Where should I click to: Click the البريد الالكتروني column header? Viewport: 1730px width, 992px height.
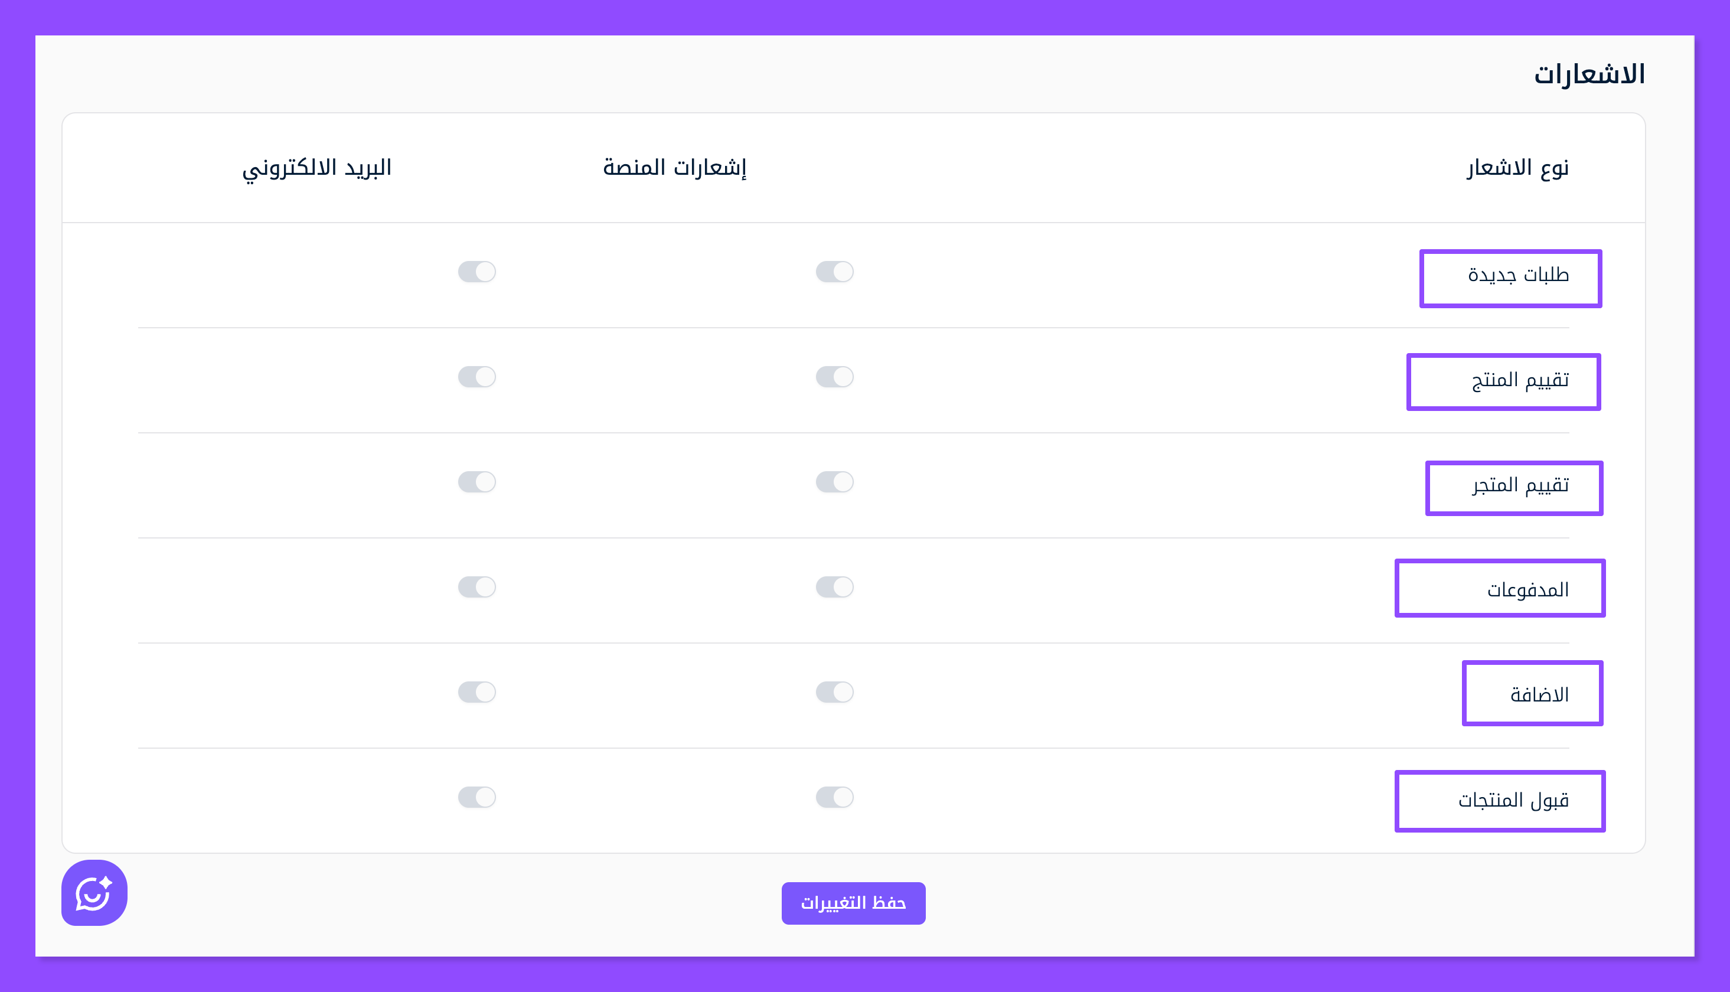tap(316, 168)
